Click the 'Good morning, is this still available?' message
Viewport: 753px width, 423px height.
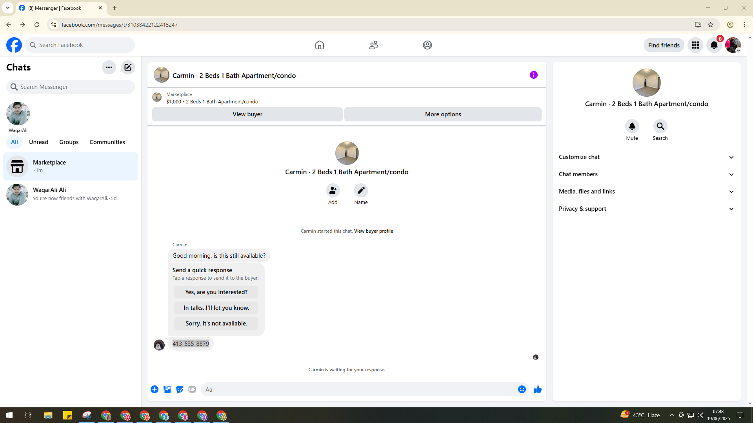pos(219,256)
